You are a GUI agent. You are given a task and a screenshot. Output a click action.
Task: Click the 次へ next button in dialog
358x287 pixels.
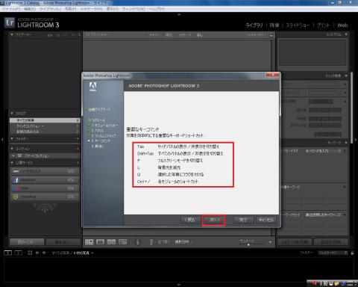click(213, 220)
